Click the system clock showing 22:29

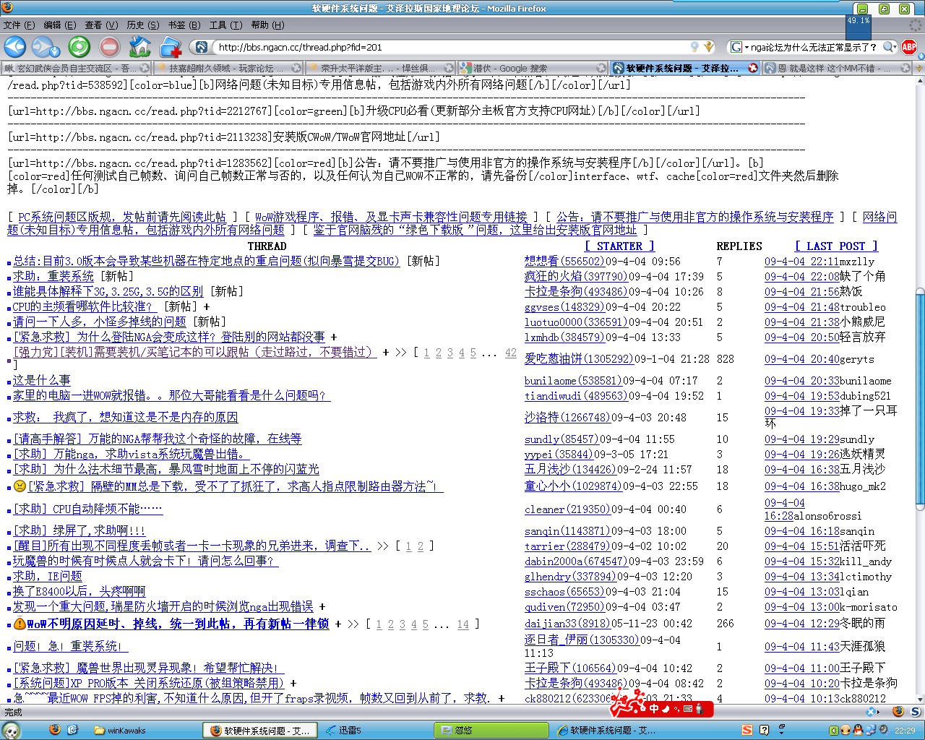click(x=905, y=731)
